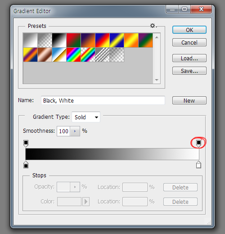This screenshot has width=225, height=234.
Task: Open the Load... gradients dialog
Action: [x=189, y=58]
